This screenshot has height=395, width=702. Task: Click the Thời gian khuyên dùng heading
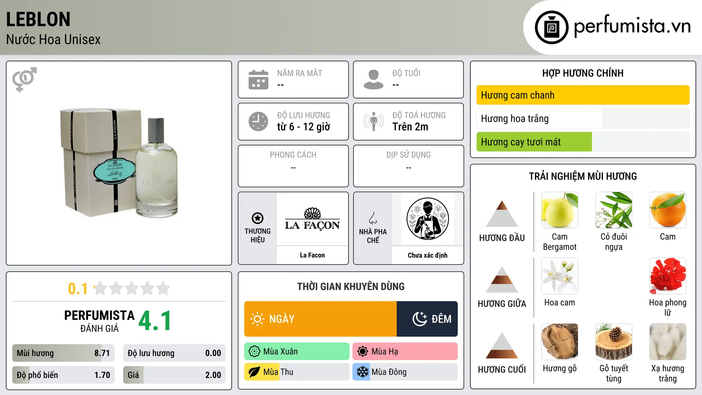pos(351,286)
